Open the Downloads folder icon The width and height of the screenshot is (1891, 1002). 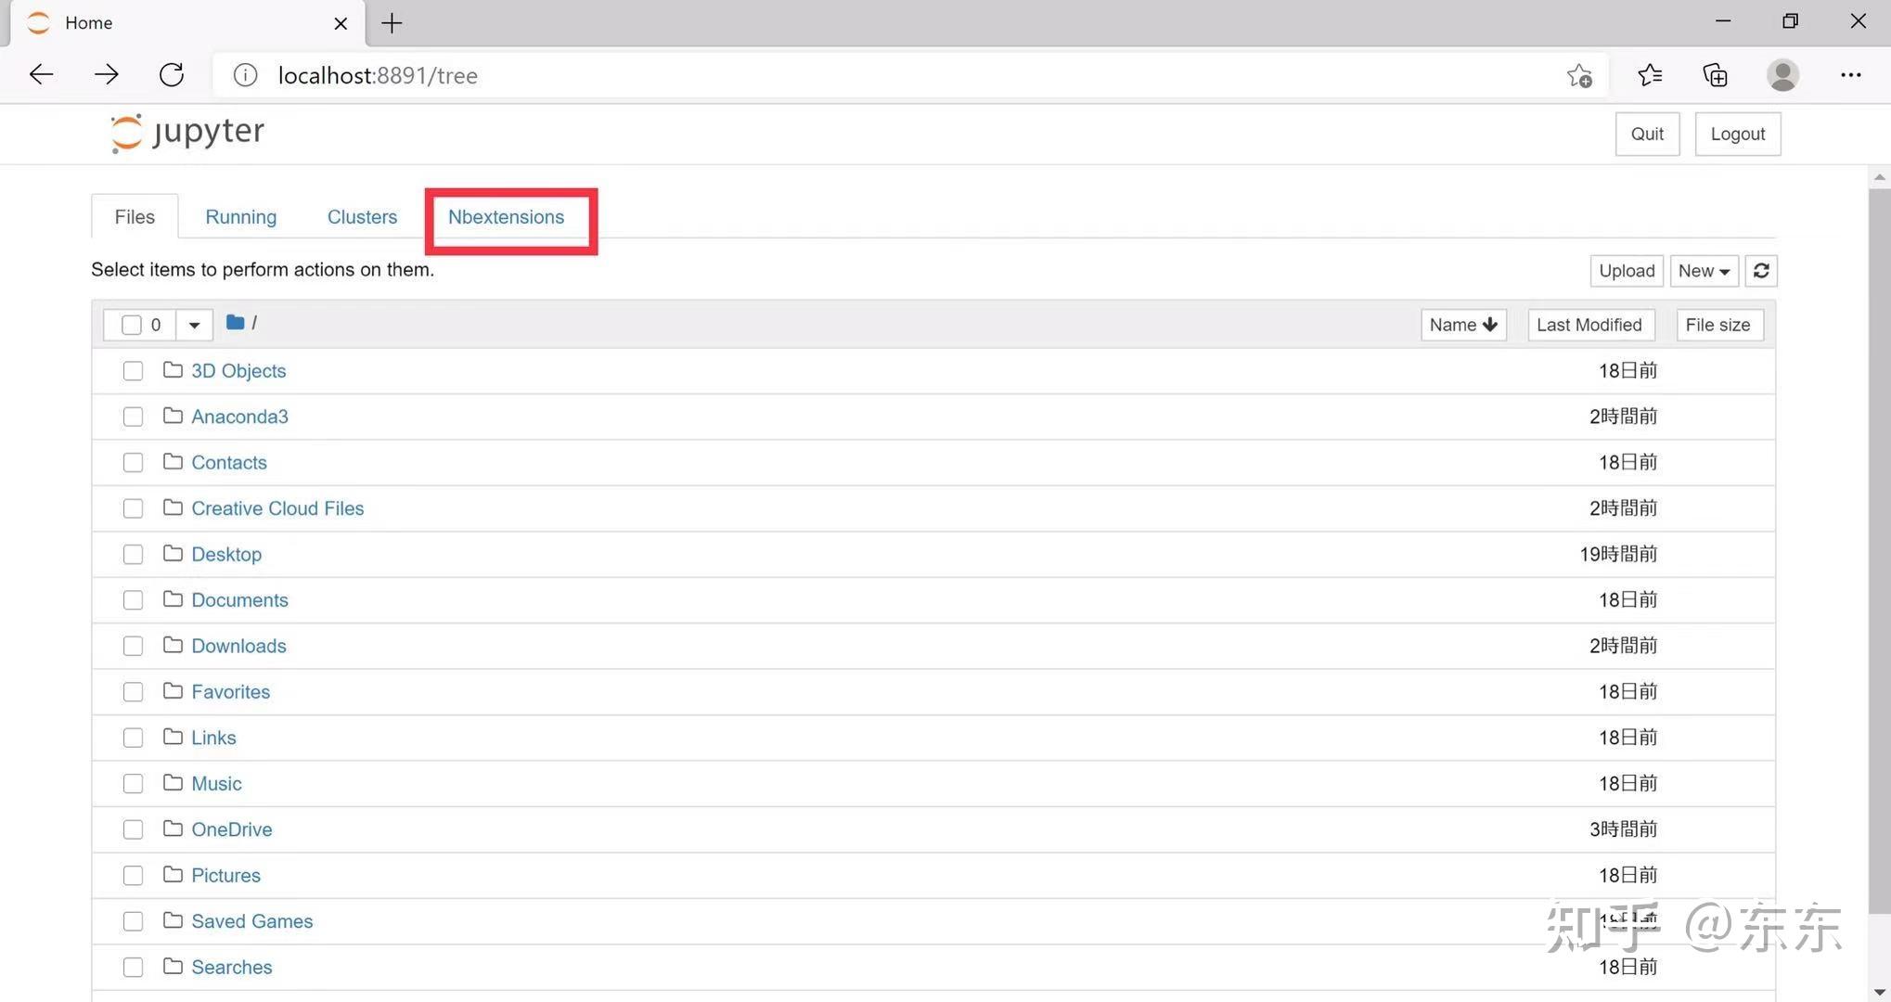(x=173, y=645)
